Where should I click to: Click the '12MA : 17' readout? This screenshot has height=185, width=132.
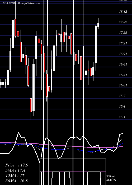15,175
